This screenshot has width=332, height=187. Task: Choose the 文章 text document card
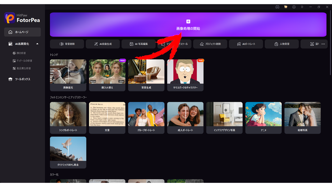point(107,118)
